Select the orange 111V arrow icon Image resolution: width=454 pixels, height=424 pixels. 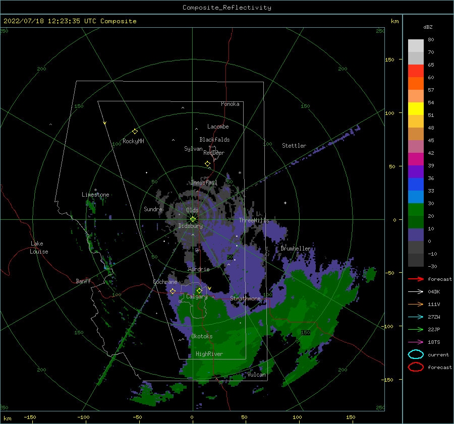click(416, 304)
